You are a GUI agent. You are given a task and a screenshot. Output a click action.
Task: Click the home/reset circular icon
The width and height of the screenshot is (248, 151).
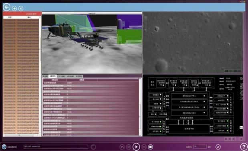click(122, 147)
